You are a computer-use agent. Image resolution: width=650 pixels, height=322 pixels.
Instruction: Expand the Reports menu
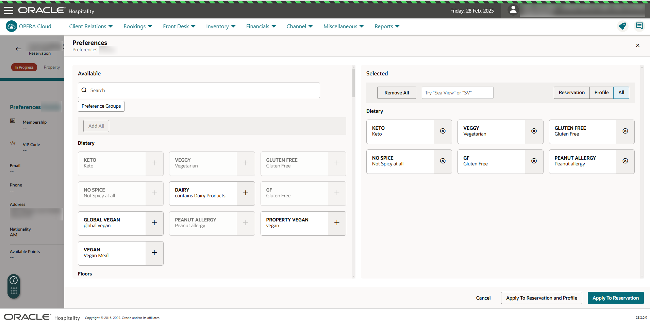tap(387, 26)
